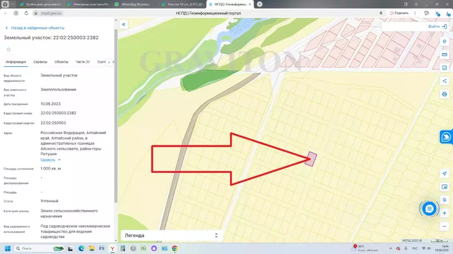Click the Спросить button in the browser toolbar
This screenshot has height=254, width=453.
[399, 13]
